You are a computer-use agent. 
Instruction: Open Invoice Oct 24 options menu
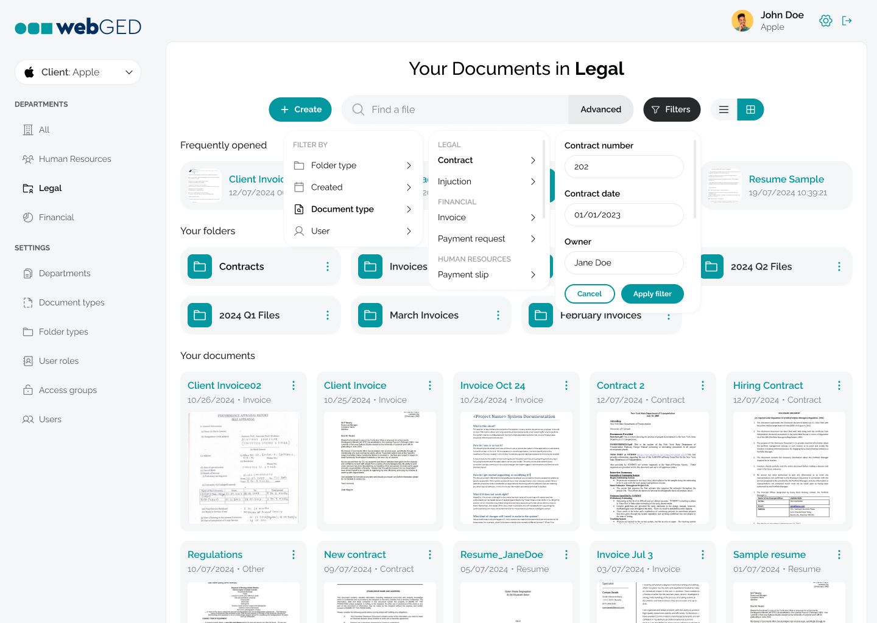566,386
